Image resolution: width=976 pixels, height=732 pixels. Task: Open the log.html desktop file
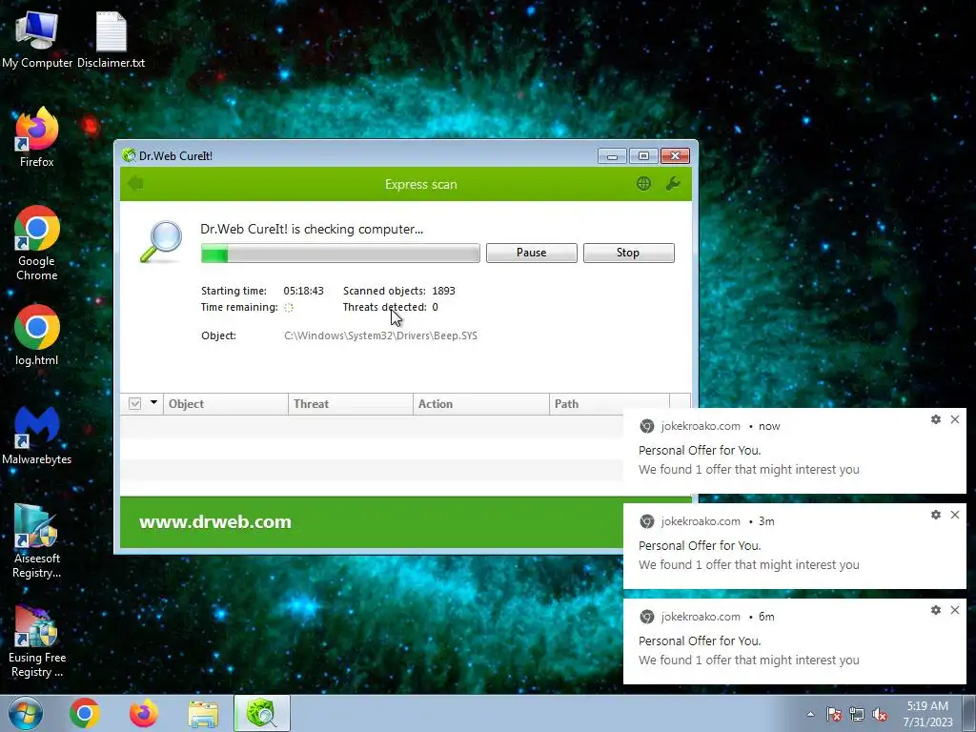tap(37, 335)
